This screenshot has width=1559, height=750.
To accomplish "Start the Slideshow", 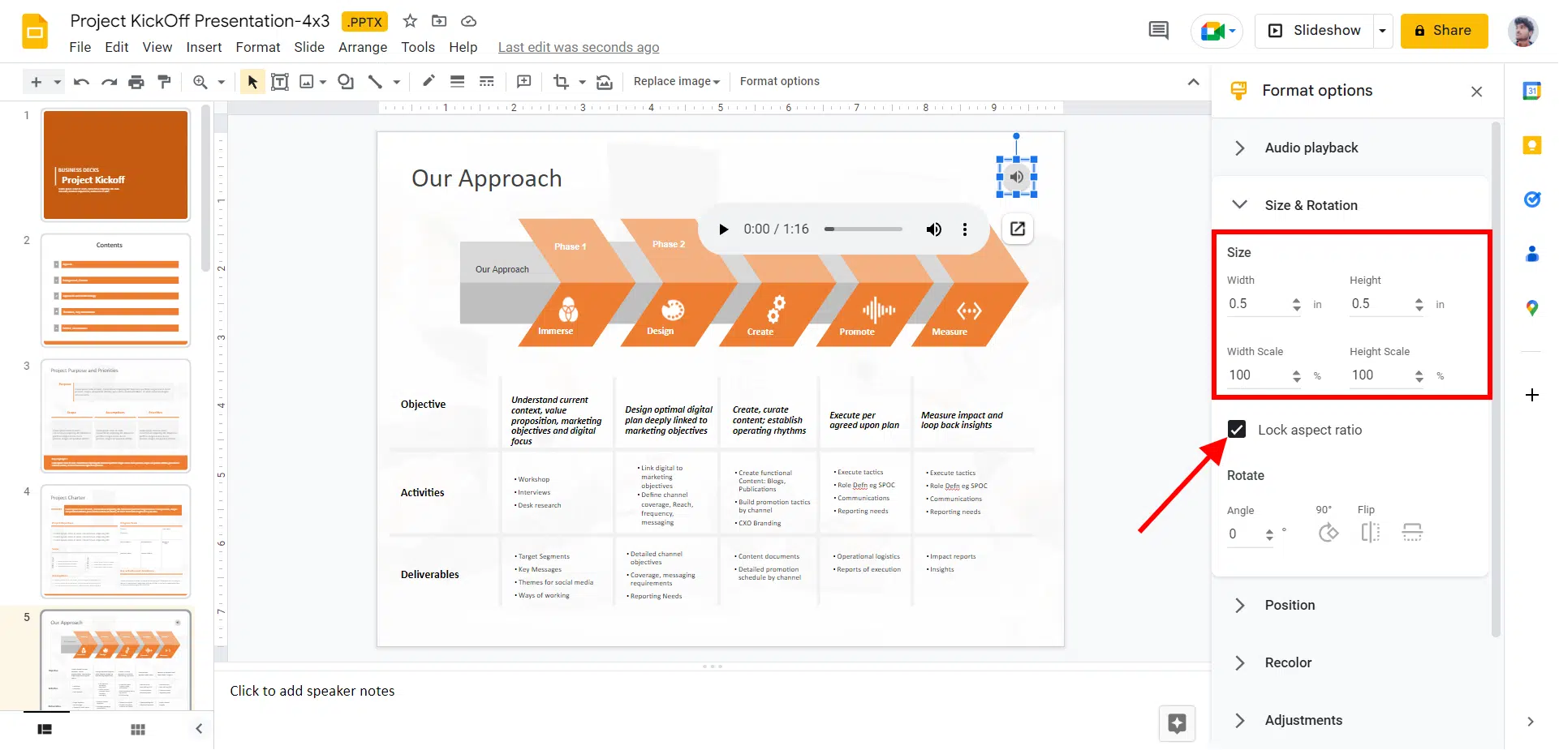I will (1315, 31).
